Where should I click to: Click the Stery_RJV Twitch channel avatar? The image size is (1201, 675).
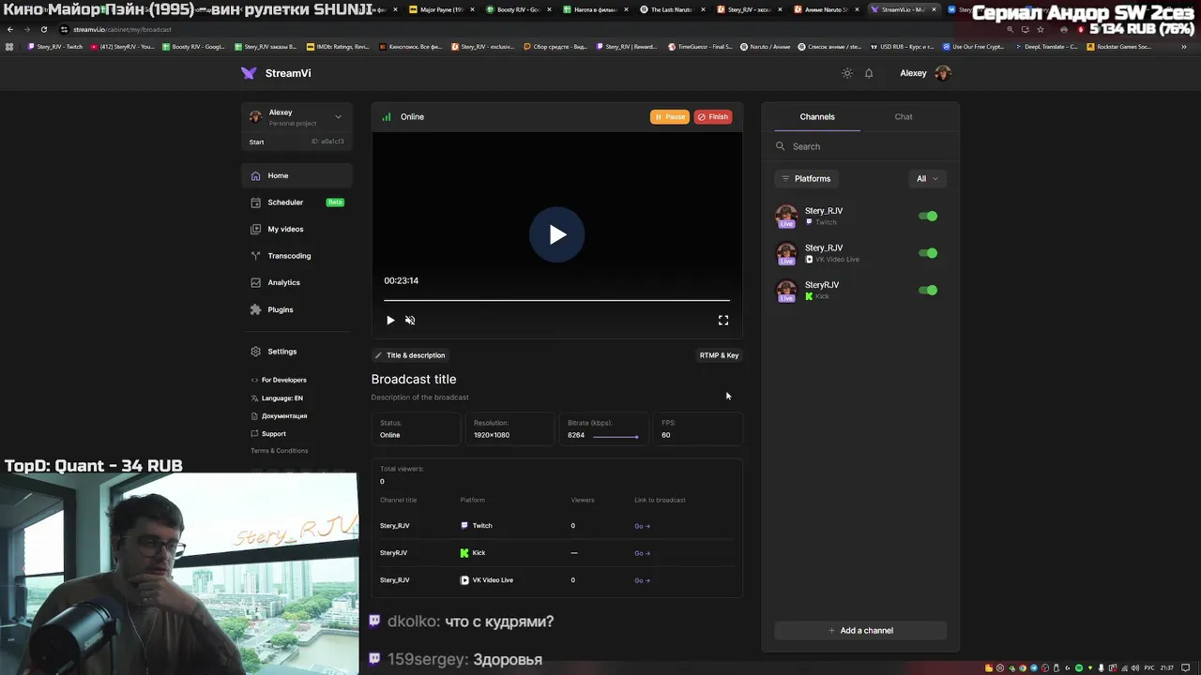786,217
